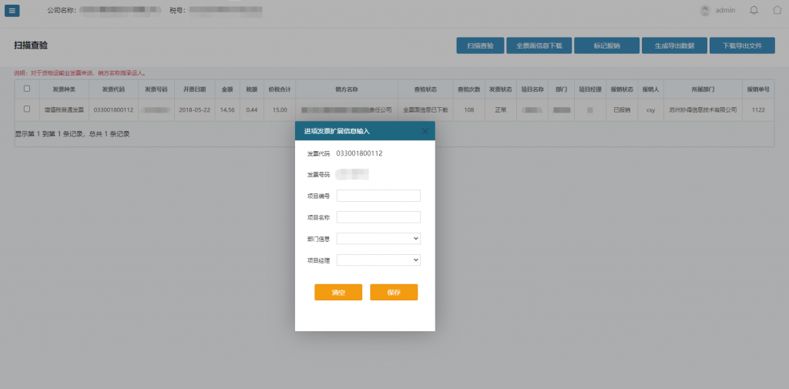789x389 pixels.
Task: Click the 增值税普通发票 cell
Action: (64, 109)
